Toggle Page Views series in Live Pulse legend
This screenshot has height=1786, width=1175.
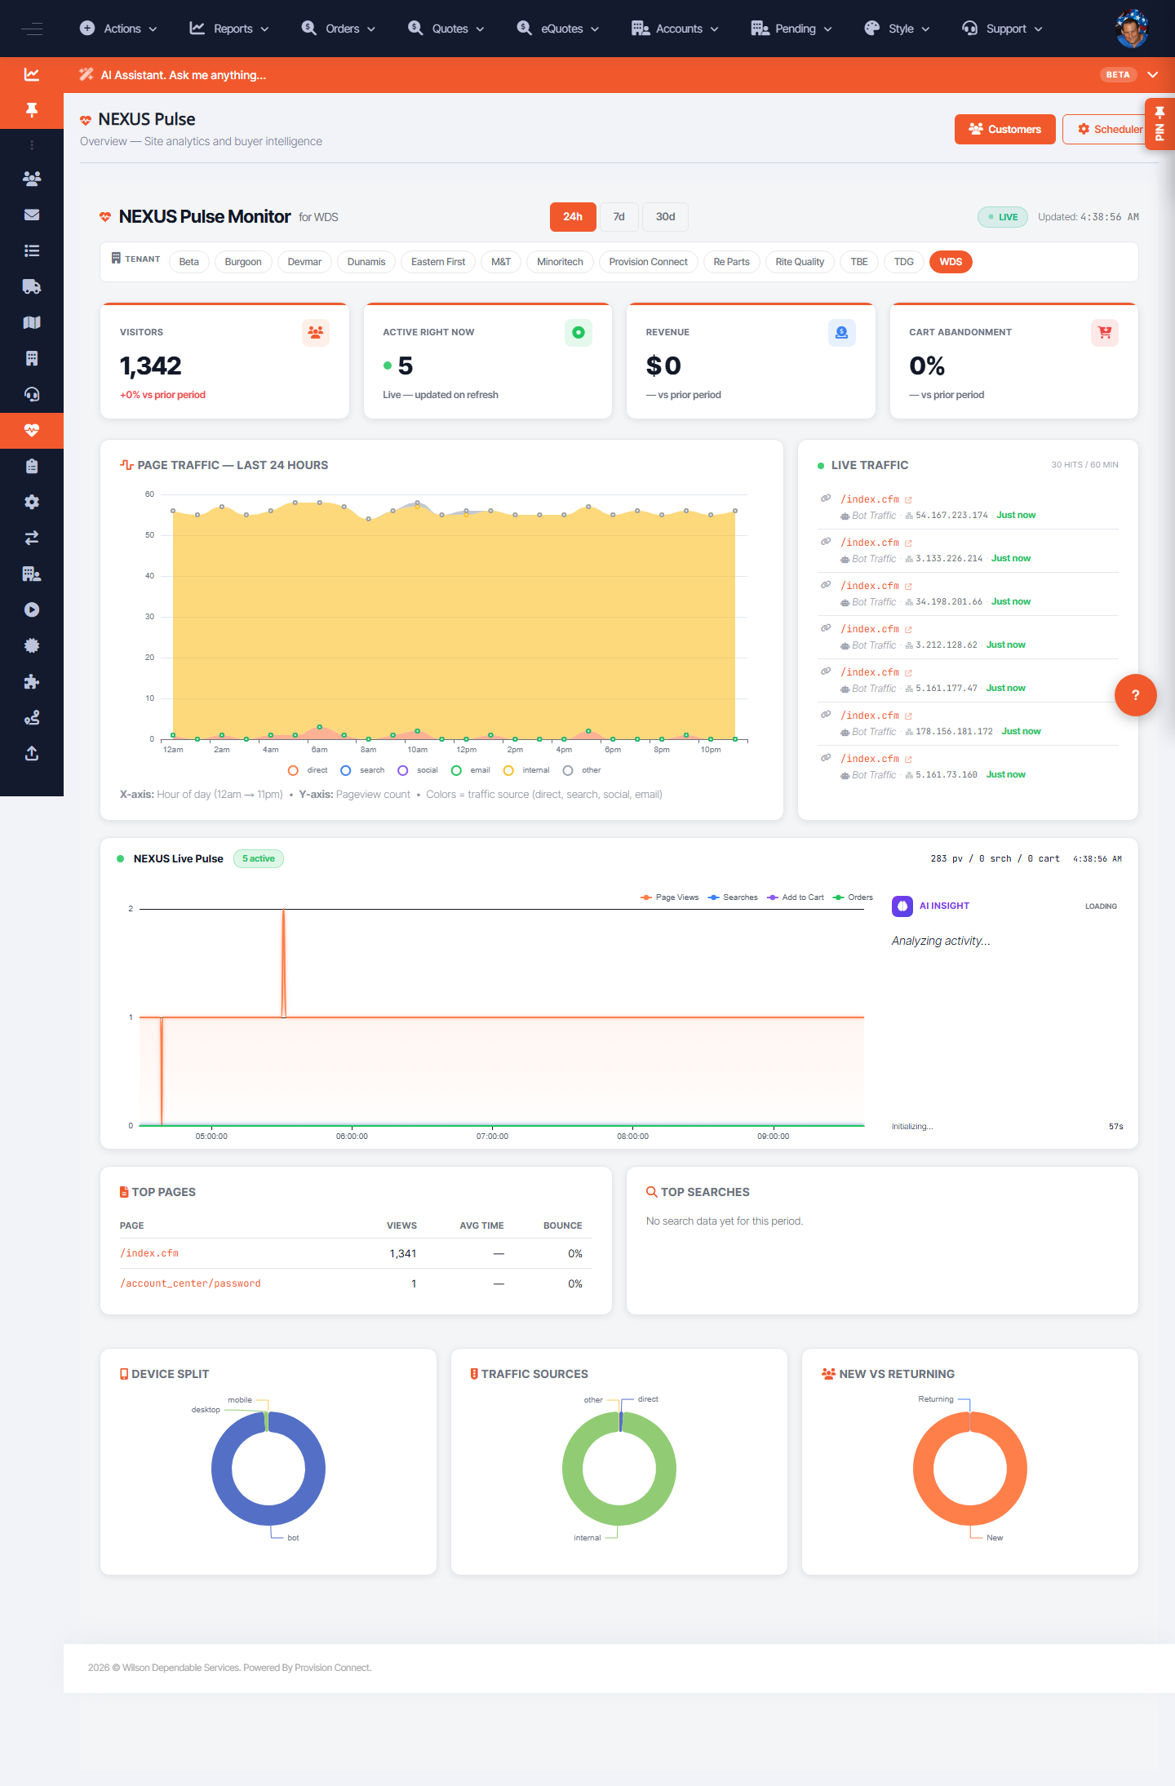coord(669,897)
